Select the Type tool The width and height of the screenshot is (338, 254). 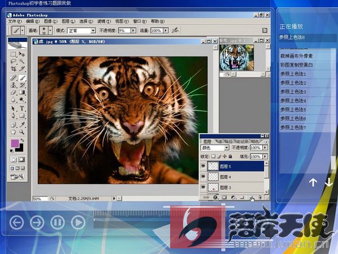coord(22,108)
